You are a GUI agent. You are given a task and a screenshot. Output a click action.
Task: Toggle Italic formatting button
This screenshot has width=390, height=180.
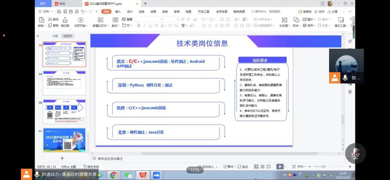145,25
